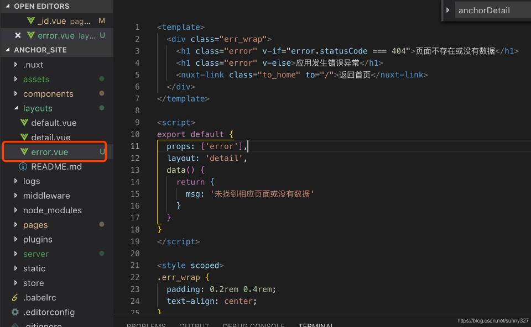This screenshot has width=531, height=327.
Task: Click 'error.statusCode' on line 3
Action: [x=329, y=51]
